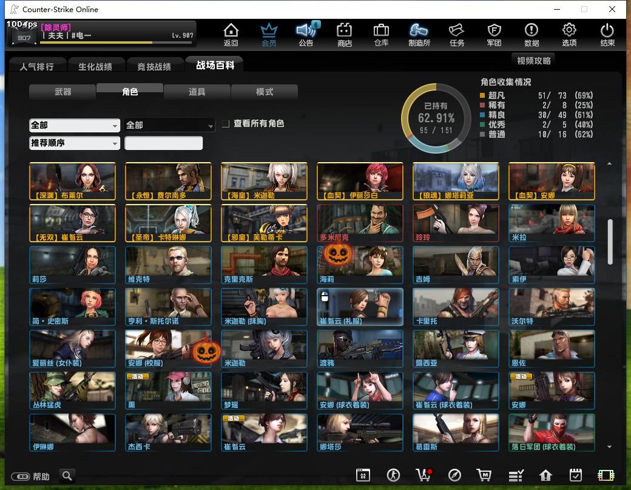This screenshot has height=490, width=631.
Task: Select the 道具 items sub-tab
Action: click(x=197, y=92)
